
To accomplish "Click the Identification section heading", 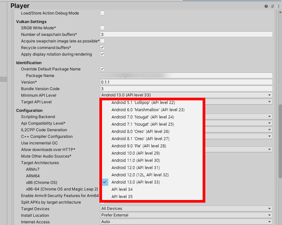I will pyautogui.click(x=29, y=63).
